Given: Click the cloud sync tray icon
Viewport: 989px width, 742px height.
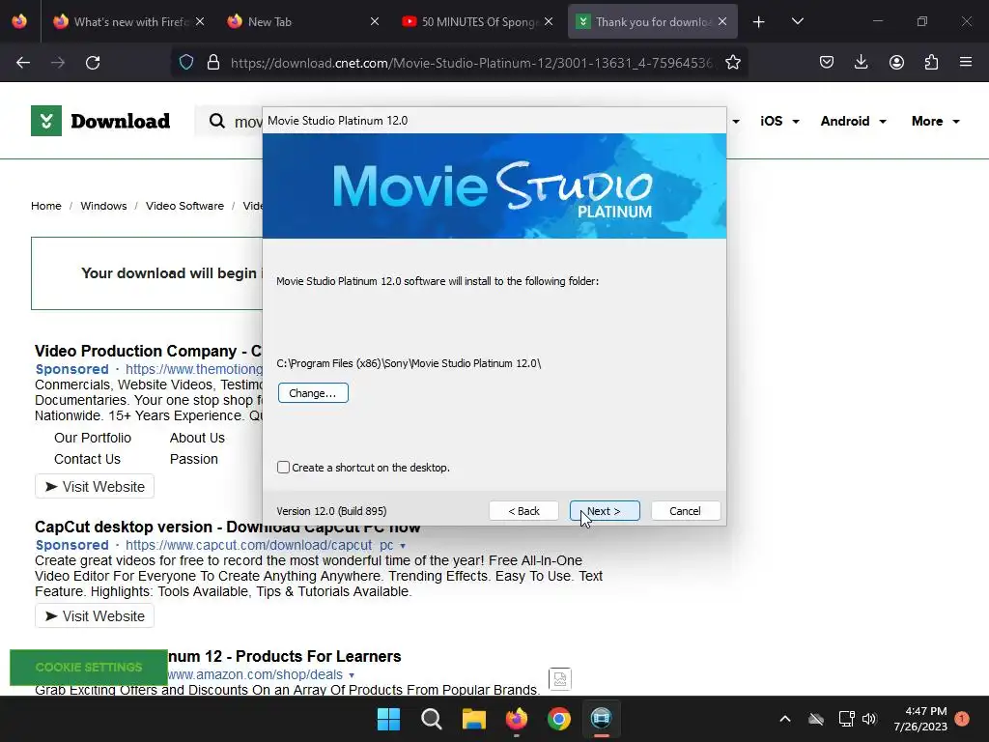Looking at the screenshot, I should point(816,719).
